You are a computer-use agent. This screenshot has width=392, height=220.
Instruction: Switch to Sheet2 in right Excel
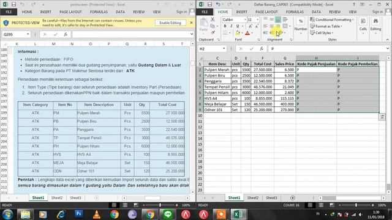(253, 198)
